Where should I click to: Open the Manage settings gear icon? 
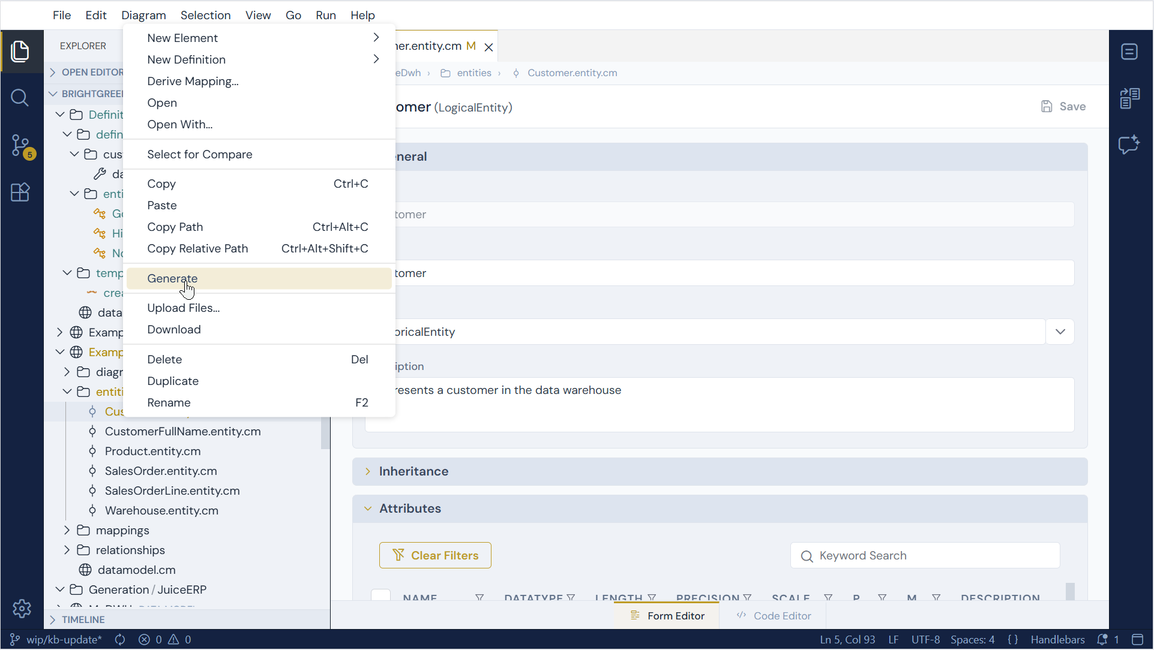(x=22, y=609)
